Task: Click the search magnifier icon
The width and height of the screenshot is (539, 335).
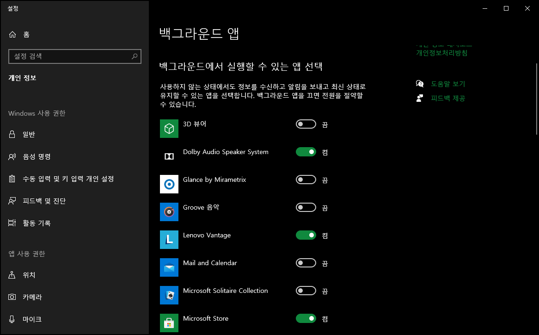Action: tap(135, 56)
